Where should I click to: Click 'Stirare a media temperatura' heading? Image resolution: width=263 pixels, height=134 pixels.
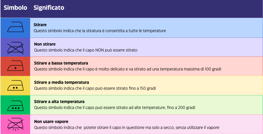61,82
